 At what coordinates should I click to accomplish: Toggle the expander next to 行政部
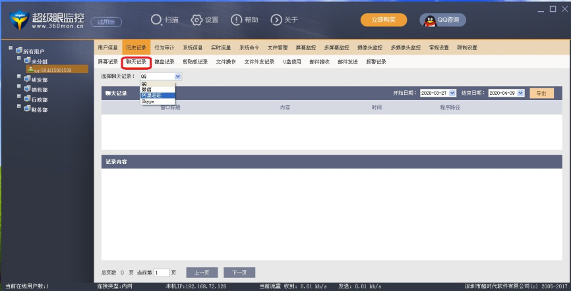click(x=18, y=96)
